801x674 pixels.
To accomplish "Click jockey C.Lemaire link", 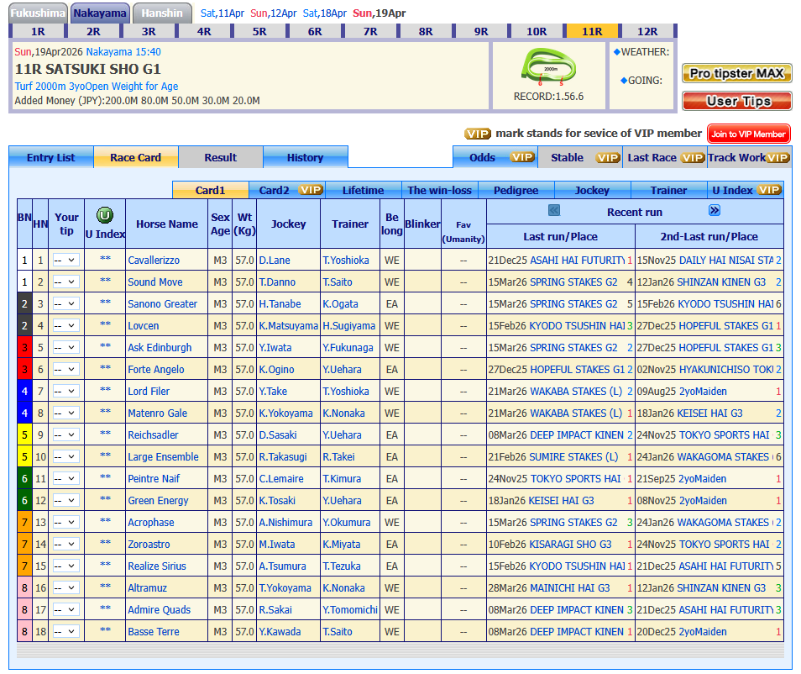I will coord(283,479).
